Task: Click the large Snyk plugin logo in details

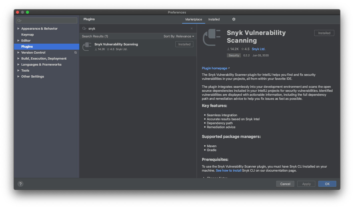Action: tap(212, 37)
